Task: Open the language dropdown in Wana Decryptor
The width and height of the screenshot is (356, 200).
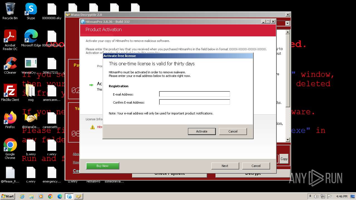Action: tap(287, 24)
